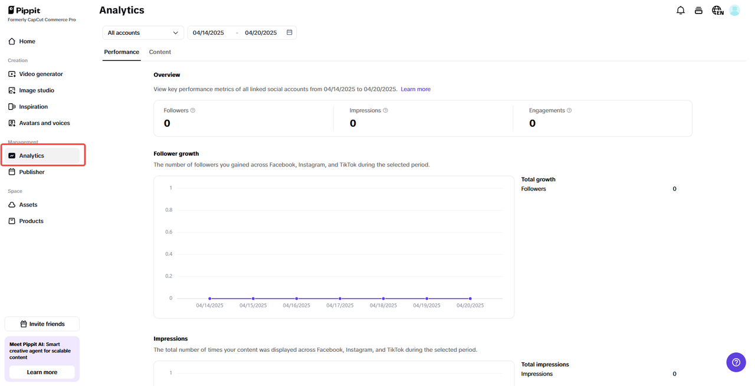
Task: Go to Publisher in sidebar
Action: click(x=32, y=172)
